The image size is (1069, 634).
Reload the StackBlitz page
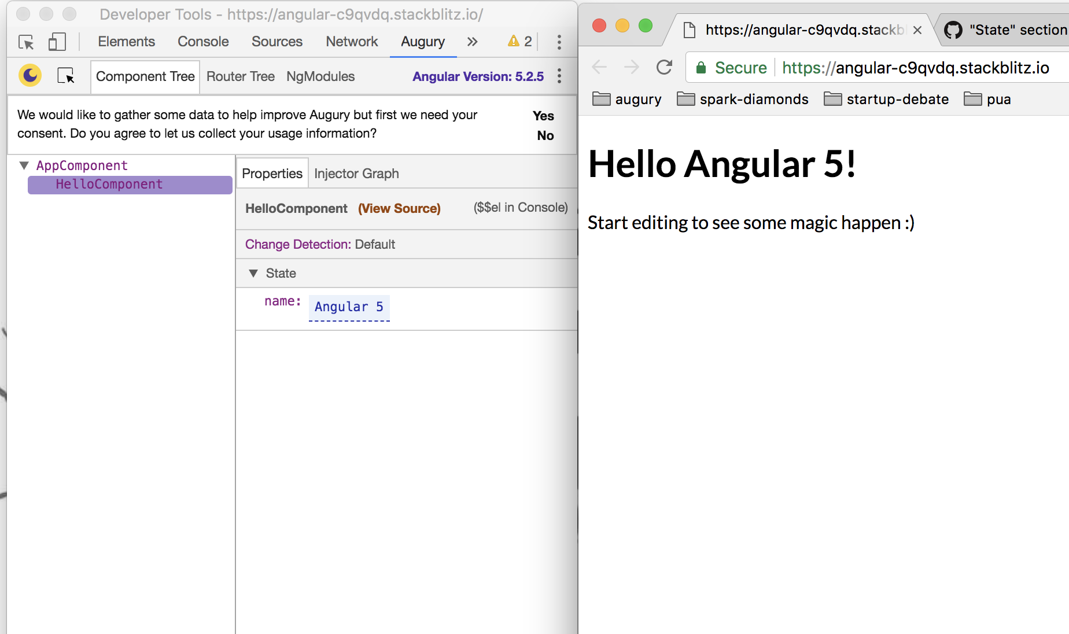[664, 67]
